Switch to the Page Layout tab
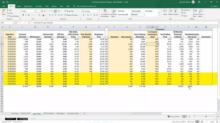220x123 pixels. [28, 6]
